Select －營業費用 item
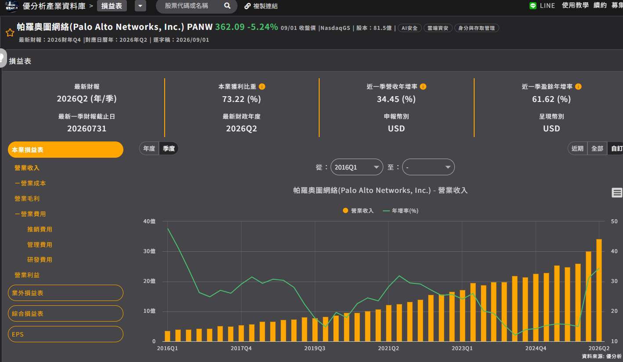This screenshot has height=362, width=623. point(30,214)
